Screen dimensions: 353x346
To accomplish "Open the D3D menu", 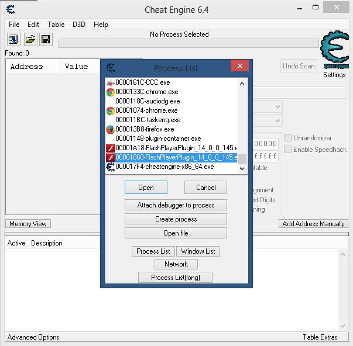I will [x=79, y=25].
